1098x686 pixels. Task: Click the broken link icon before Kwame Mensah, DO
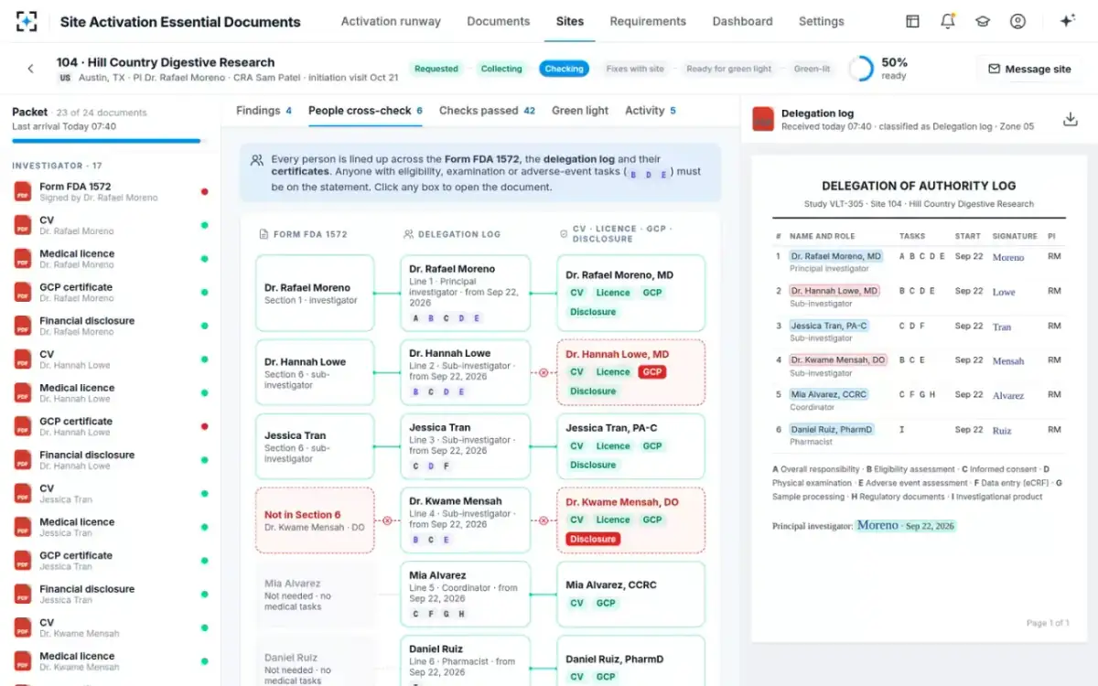pyautogui.click(x=544, y=520)
